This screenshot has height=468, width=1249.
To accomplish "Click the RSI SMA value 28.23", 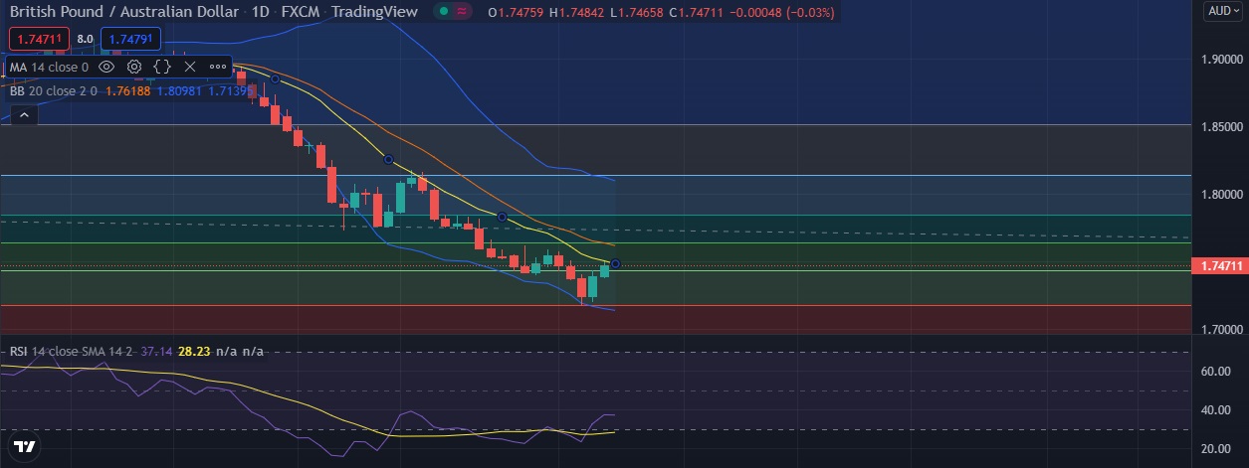I will click(x=195, y=352).
